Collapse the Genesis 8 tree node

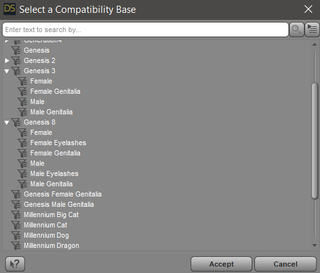(x=7, y=123)
